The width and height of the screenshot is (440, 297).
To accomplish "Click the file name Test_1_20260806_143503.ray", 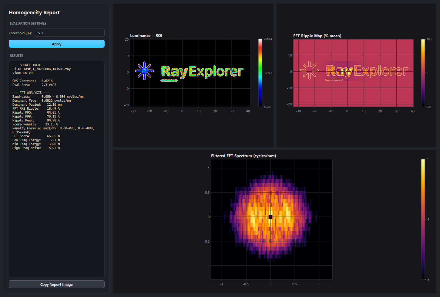I will pyautogui.click(x=47, y=69).
